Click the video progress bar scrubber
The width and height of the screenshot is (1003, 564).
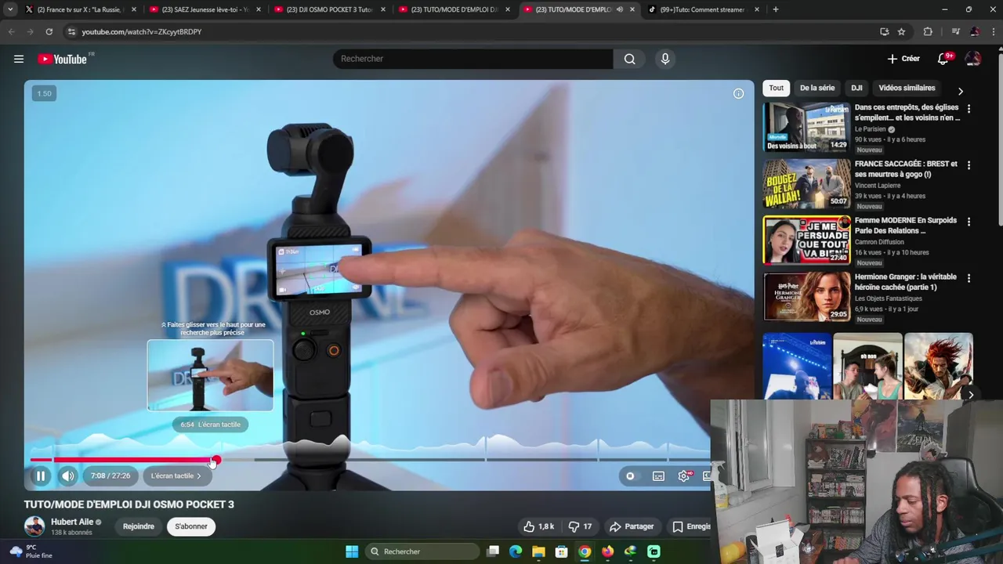[x=216, y=460]
